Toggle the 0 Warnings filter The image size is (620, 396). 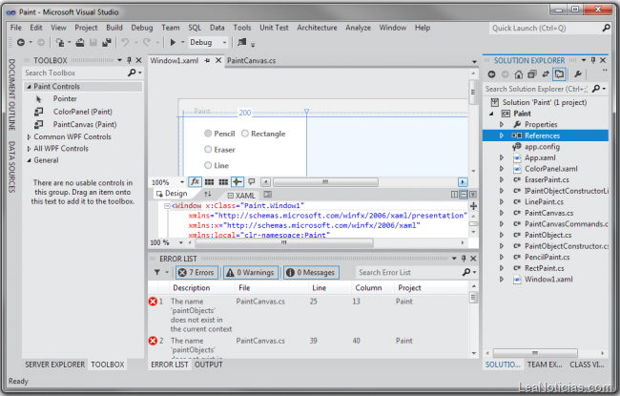[x=251, y=272]
